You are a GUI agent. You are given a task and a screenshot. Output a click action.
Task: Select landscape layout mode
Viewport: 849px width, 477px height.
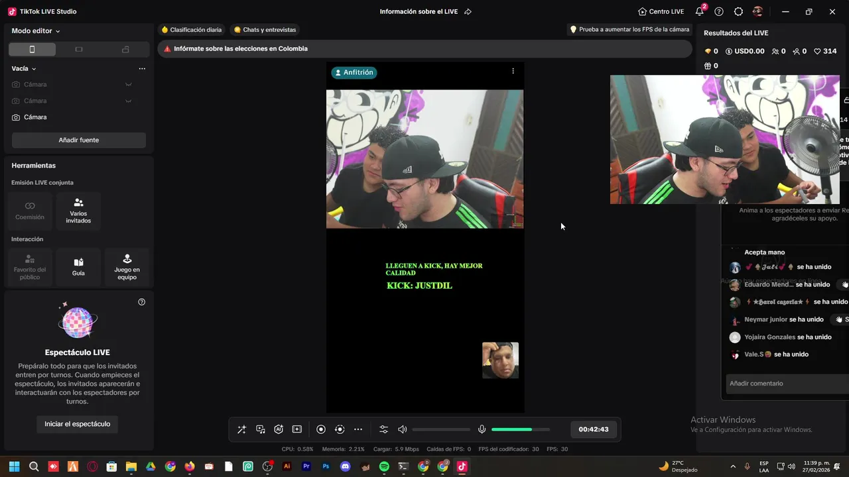click(79, 50)
